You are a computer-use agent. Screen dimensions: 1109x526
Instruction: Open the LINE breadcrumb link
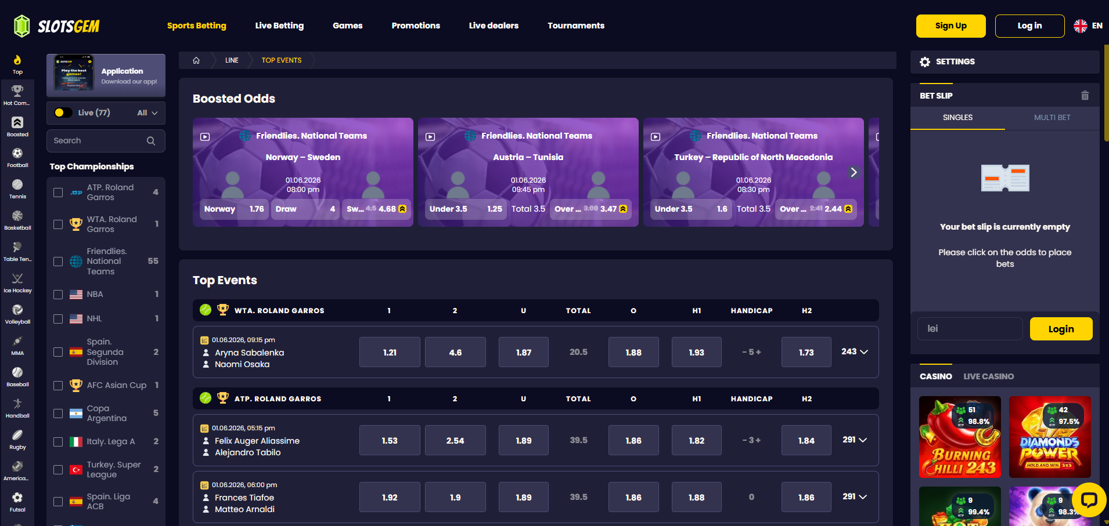click(232, 60)
